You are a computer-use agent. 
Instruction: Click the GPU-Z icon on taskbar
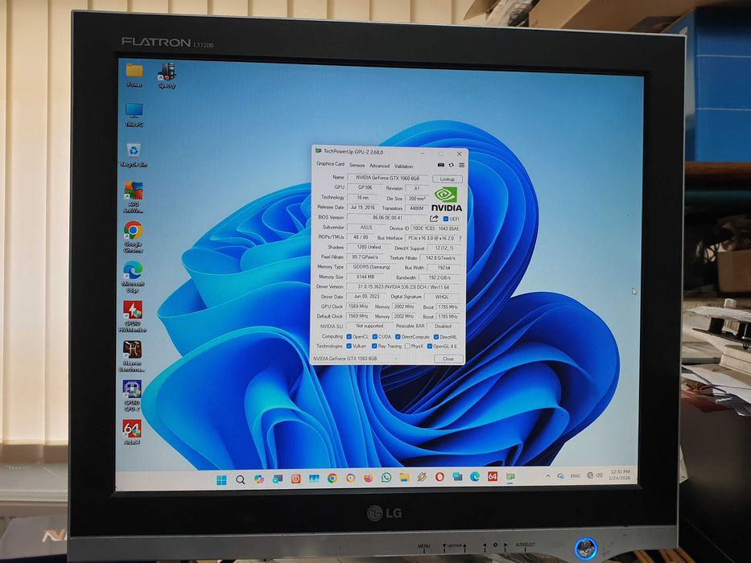pyautogui.click(x=510, y=476)
